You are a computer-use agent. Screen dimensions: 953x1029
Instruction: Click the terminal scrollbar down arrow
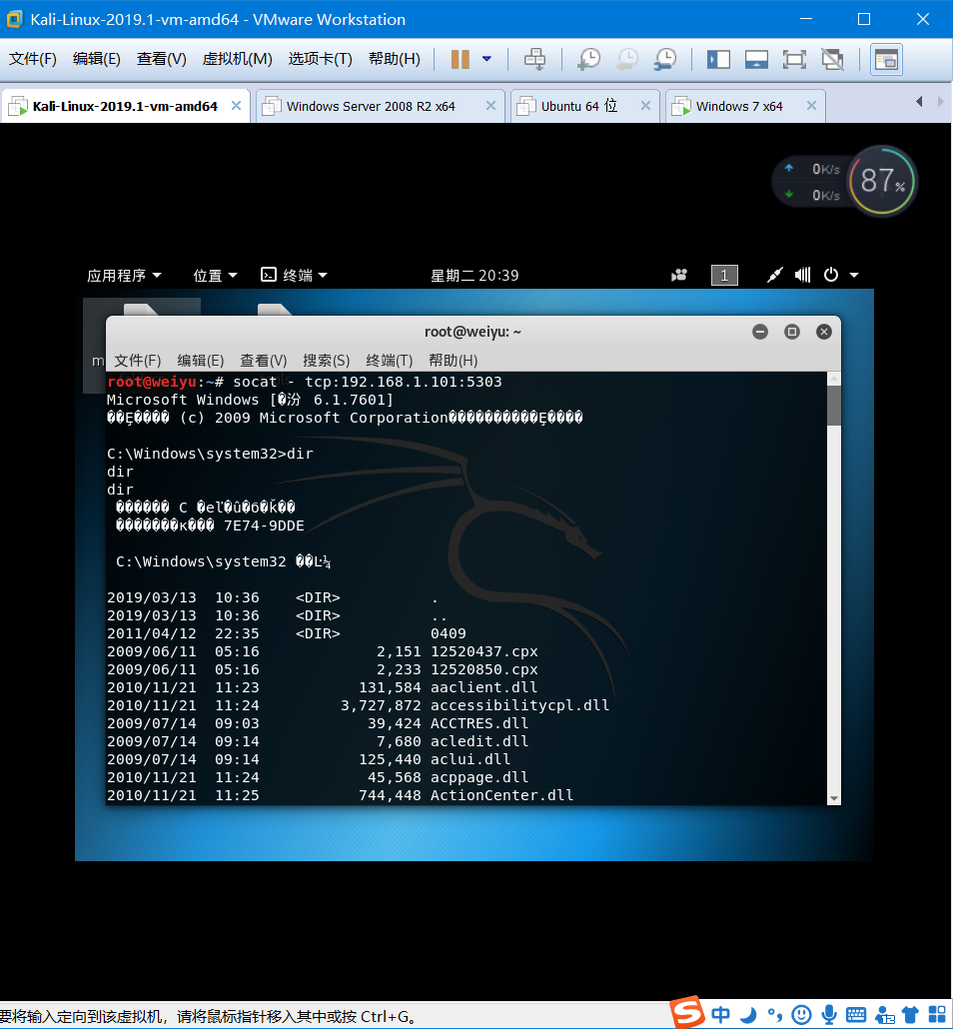834,798
